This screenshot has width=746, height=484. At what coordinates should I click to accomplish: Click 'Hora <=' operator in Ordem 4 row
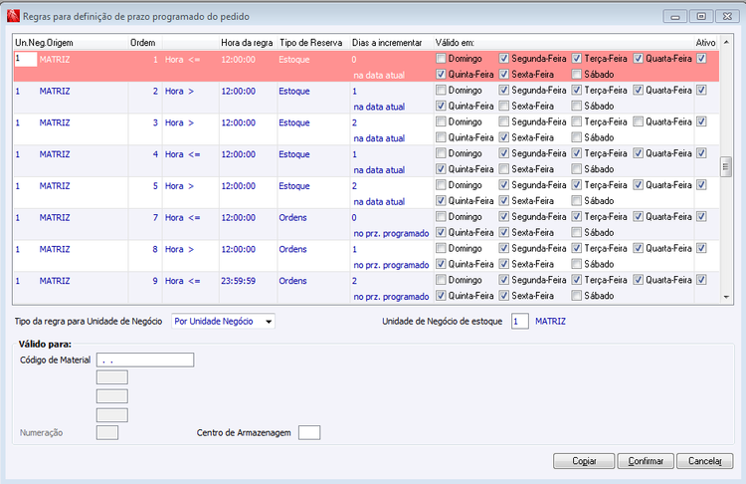[x=183, y=154]
